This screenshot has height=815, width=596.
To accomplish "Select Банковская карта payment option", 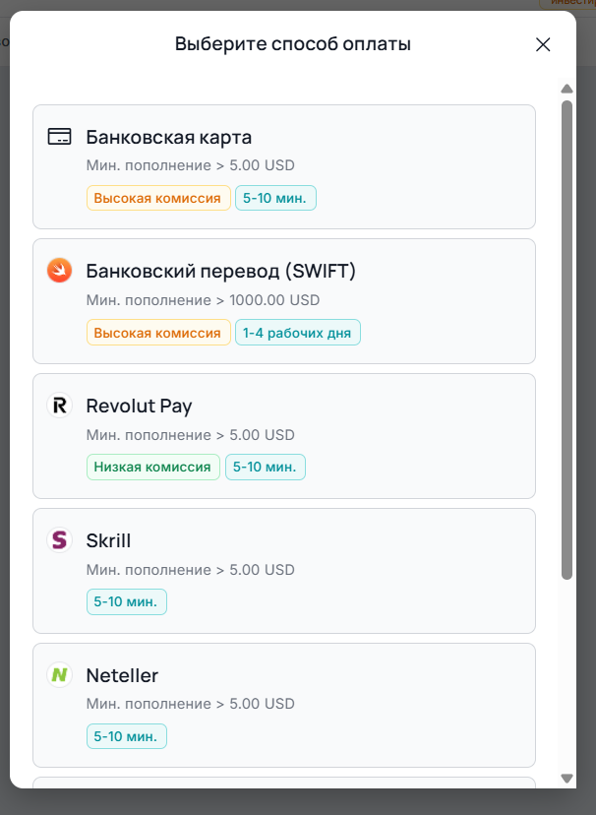I will 284,166.
